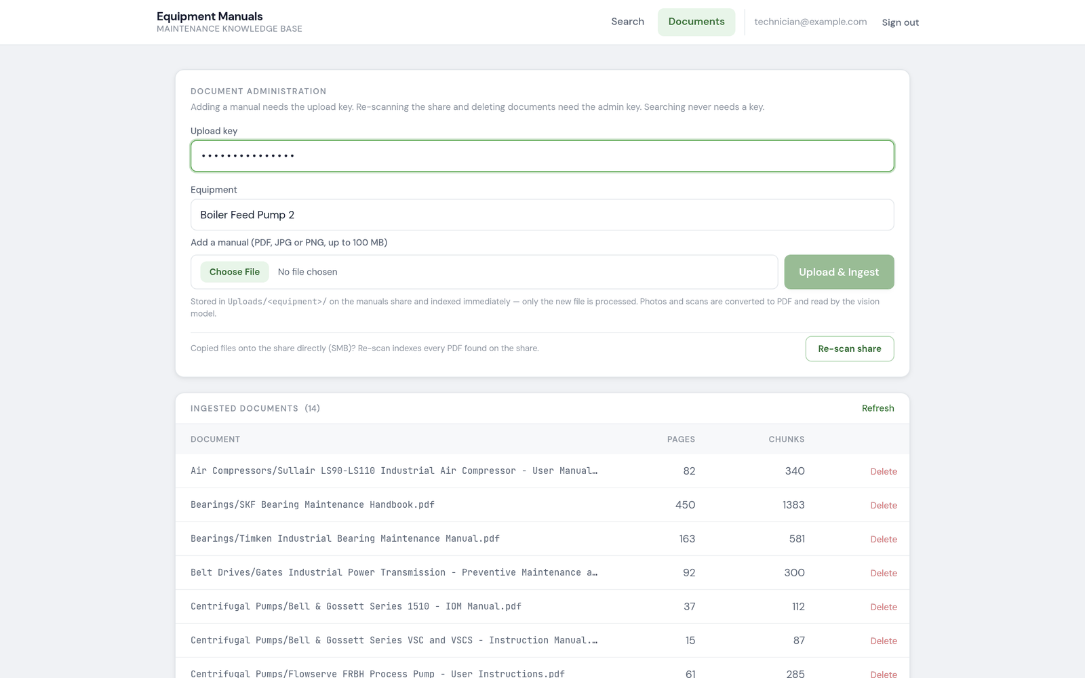
Task: Select Bell & Gossett Series VSC and VSCS name
Action: 394,640
